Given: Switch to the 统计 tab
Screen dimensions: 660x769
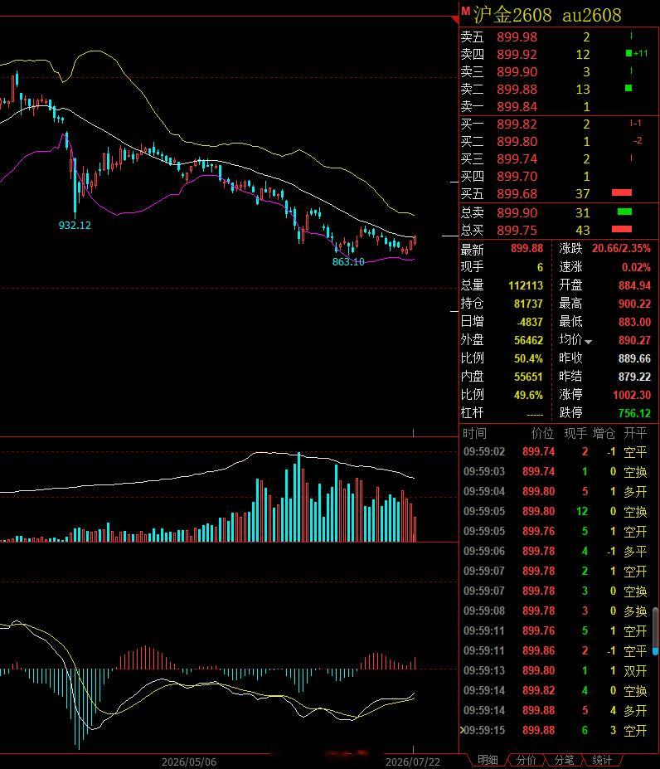Looking at the screenshot, I should tap(602, 760).
